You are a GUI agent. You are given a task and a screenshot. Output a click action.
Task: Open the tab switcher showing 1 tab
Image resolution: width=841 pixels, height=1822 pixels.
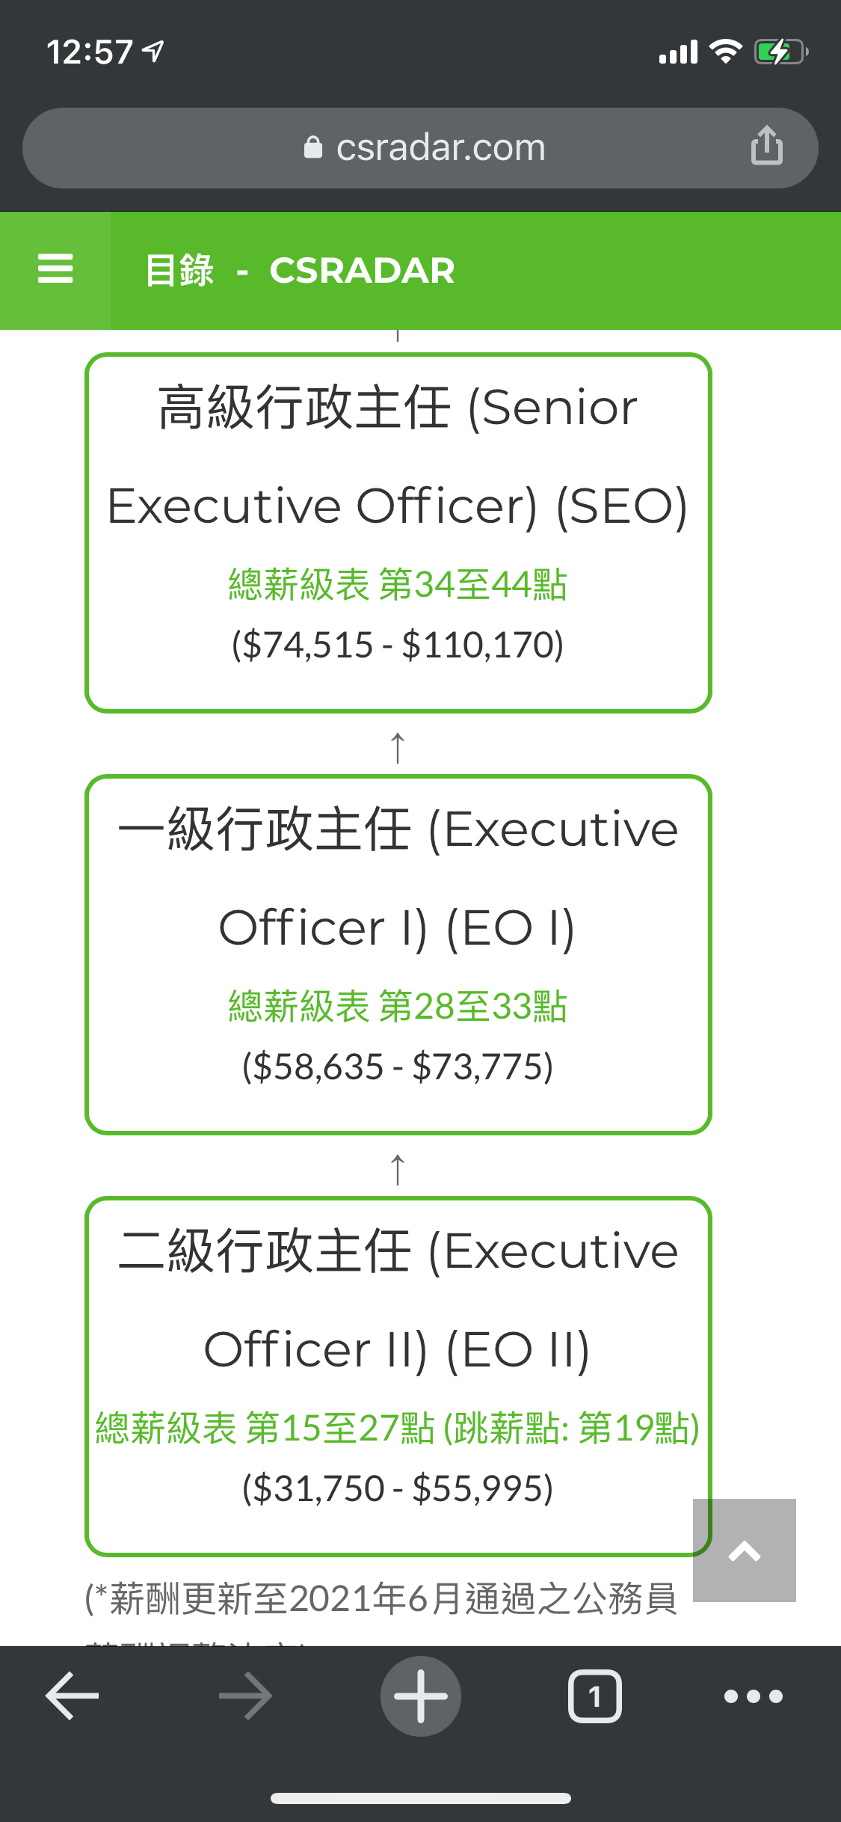[x=595, y=1696]
